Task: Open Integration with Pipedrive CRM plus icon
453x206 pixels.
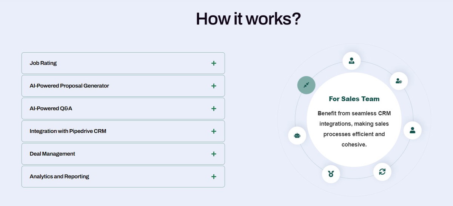Action: click(x=214, y=131)
